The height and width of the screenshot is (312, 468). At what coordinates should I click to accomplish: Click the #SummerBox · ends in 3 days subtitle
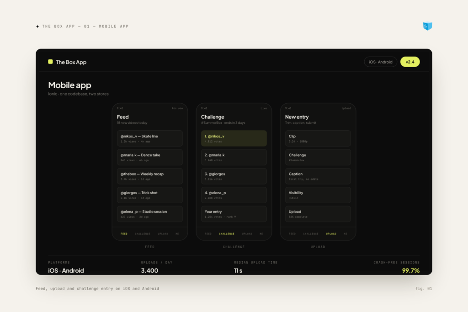223,122
